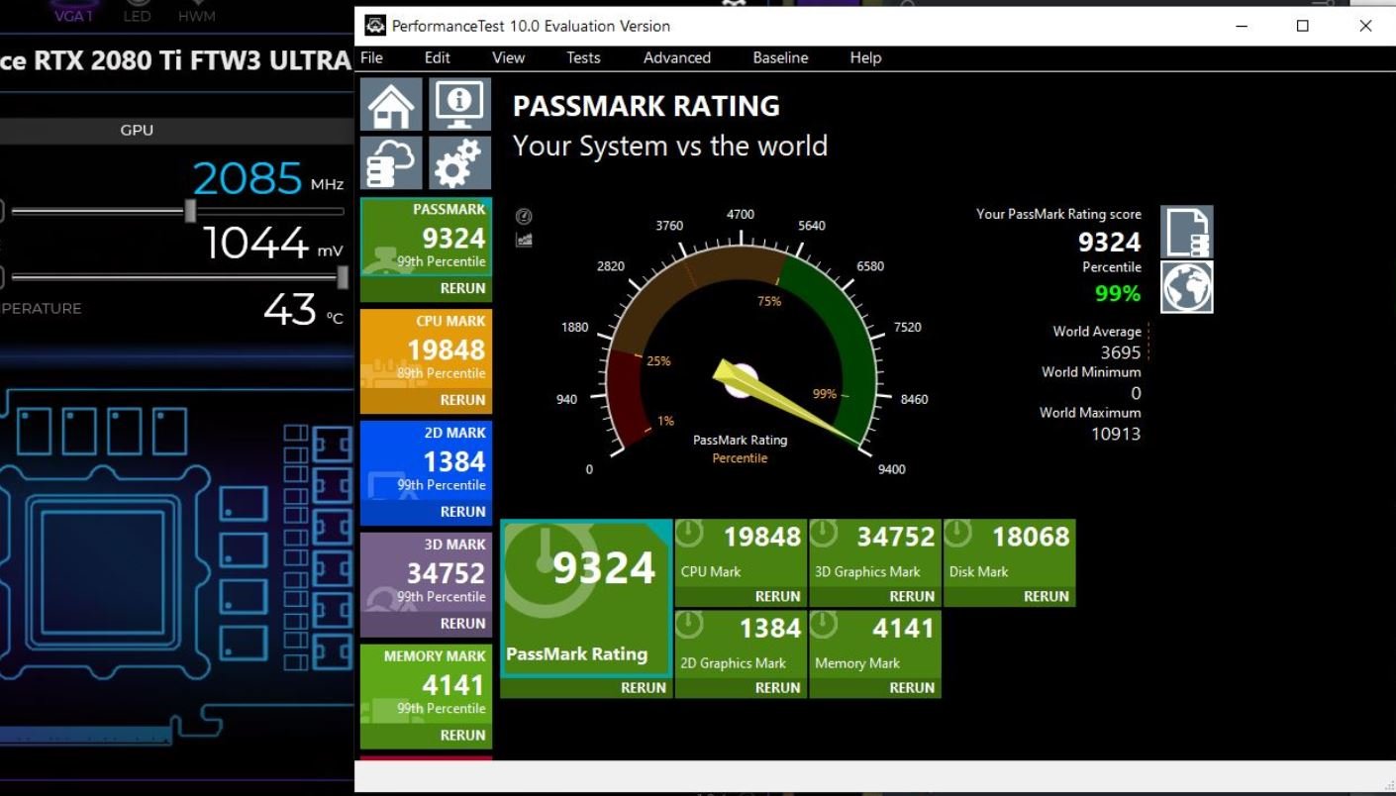Click the 43 °C temperature readout in EVGA

(290, 310)
